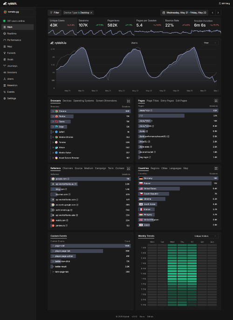
Task: Open the date range picker button
Action: [184, 13]
